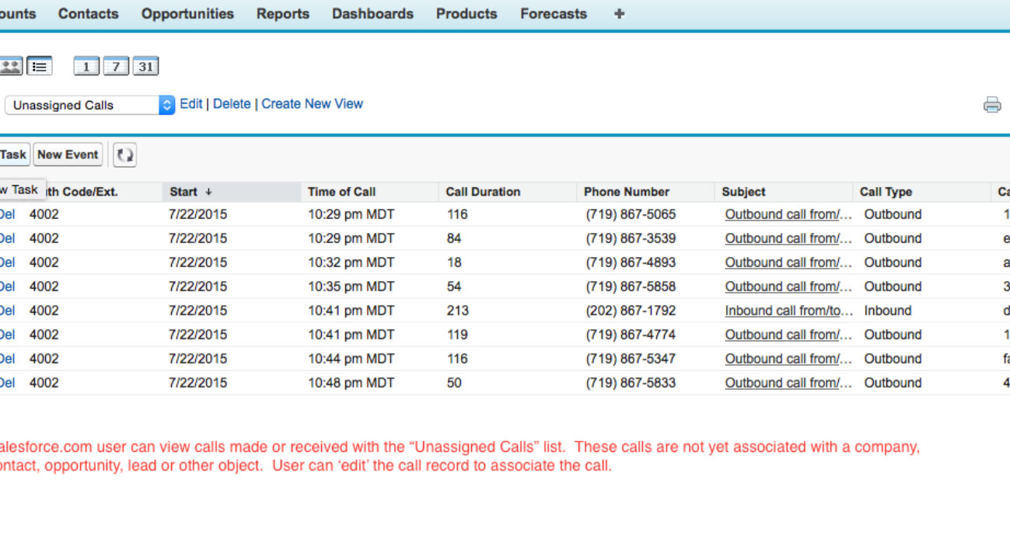Viewport: 1010px width, 545px height.
Task: Click the Create New View link
Action: coord(312,104)
